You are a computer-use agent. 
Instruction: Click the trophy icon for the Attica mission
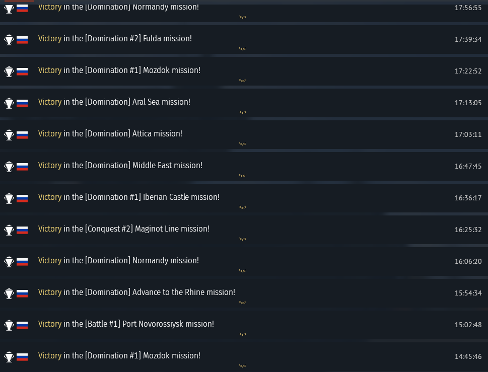(x=9, y=135)
